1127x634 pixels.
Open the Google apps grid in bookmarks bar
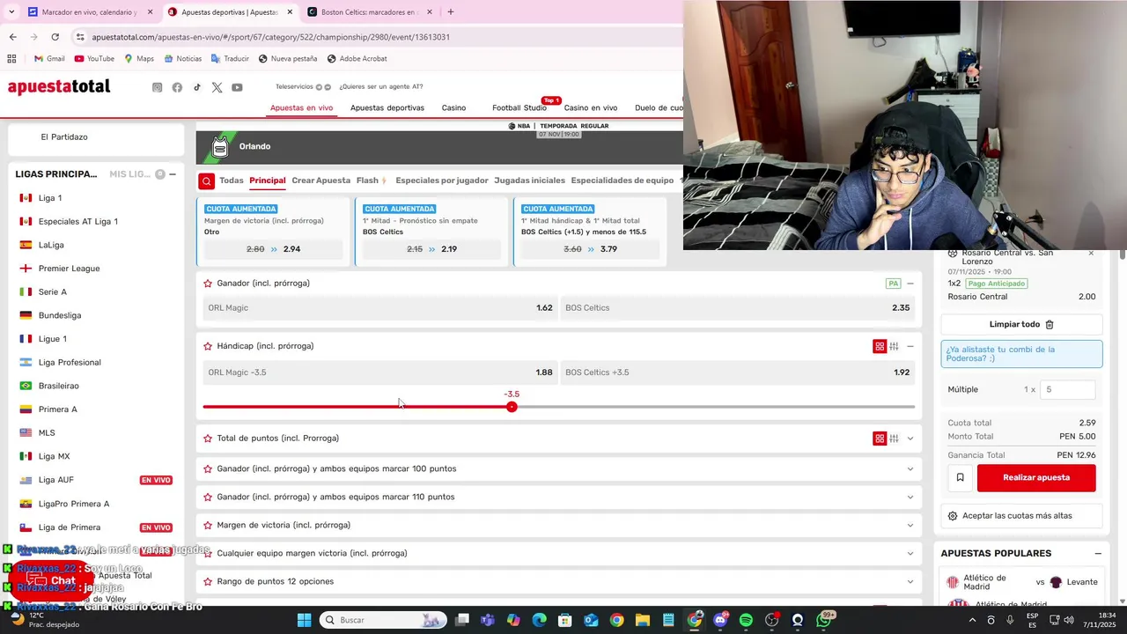[11, 59]
